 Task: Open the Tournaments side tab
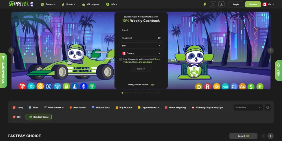pyautogui.click(x=3, y=70)
